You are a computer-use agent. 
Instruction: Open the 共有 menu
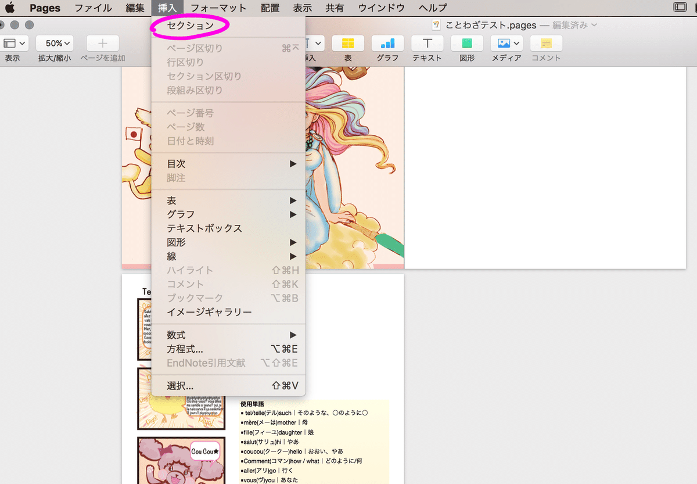335,8
